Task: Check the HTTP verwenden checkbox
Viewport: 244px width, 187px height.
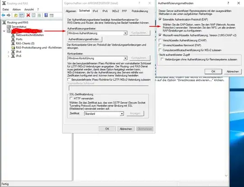Action: (71, 98)
